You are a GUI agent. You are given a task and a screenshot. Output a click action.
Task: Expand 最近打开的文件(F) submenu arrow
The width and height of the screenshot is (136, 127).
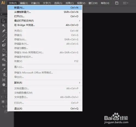(79, 21)
